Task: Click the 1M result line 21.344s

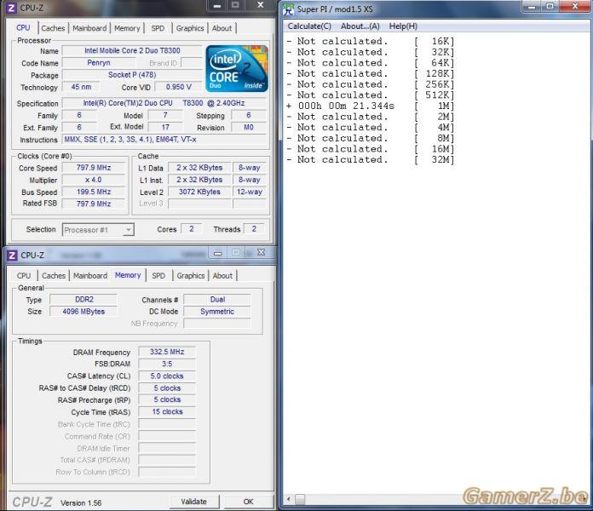Action: tap(371, 106)
